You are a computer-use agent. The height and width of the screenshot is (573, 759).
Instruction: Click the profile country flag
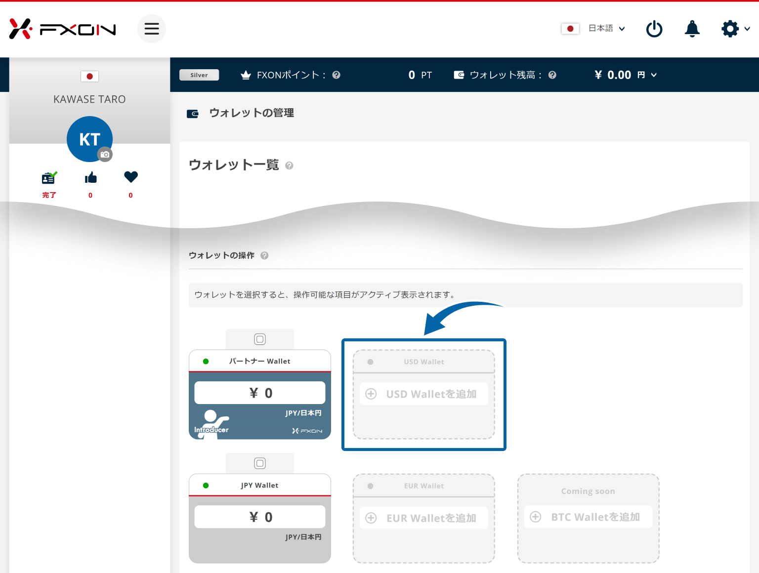pos(89,77)
